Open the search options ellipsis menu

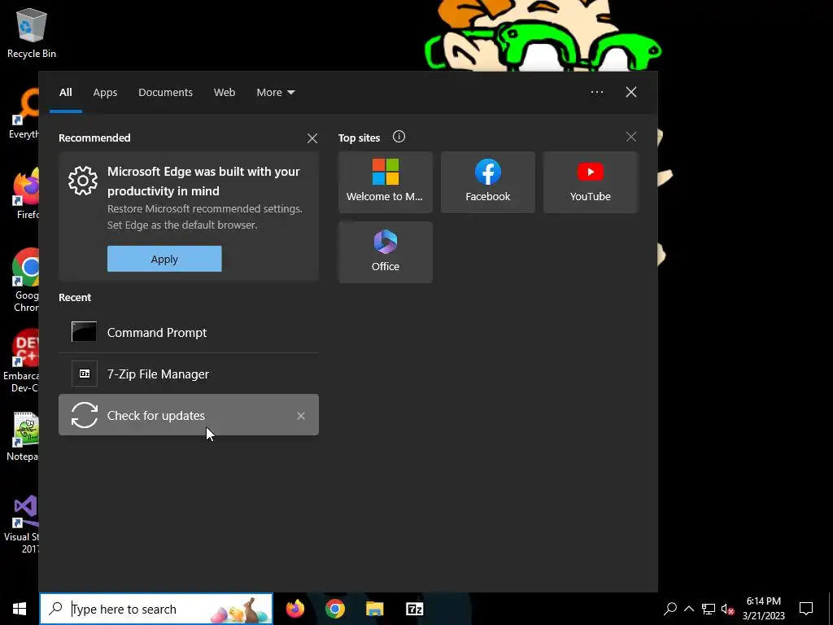click(x=596, y=92)
